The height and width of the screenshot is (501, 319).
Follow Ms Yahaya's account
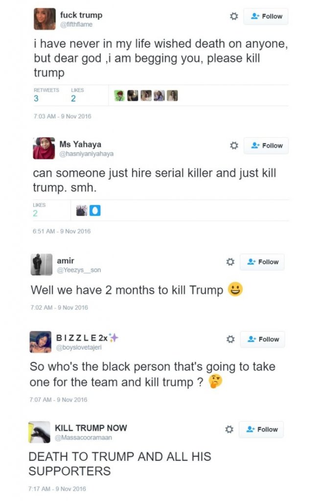pos(266,146)
